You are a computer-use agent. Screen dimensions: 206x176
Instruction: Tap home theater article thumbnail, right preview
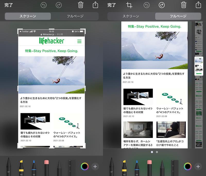pyautogui.click(x=138, y=130)
